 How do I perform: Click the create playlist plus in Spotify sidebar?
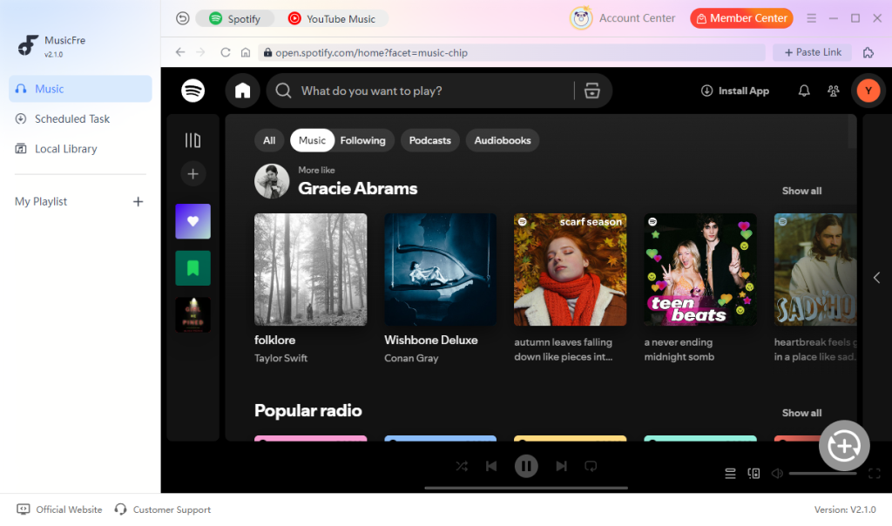(x=193, y=174)
